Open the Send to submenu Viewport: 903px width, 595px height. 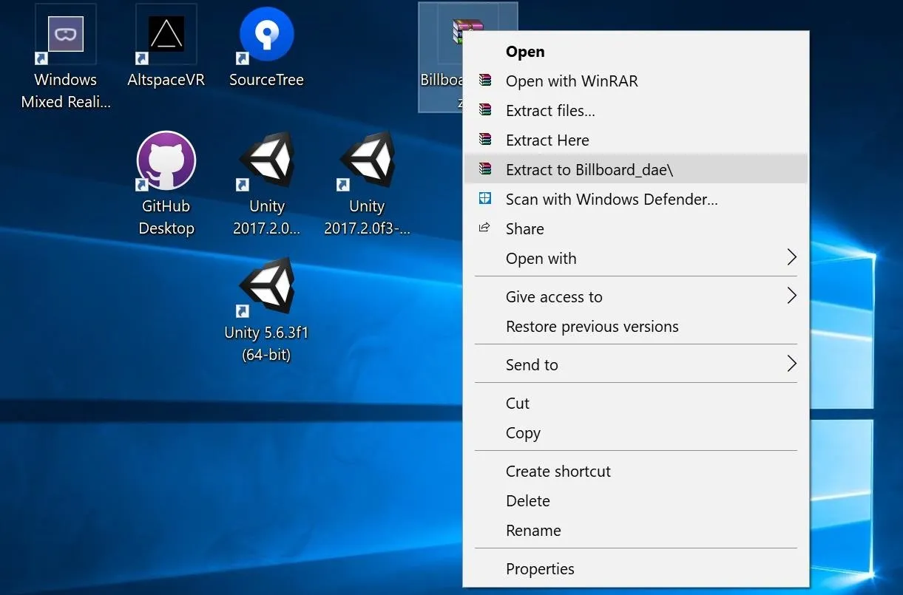coord(636,365)
